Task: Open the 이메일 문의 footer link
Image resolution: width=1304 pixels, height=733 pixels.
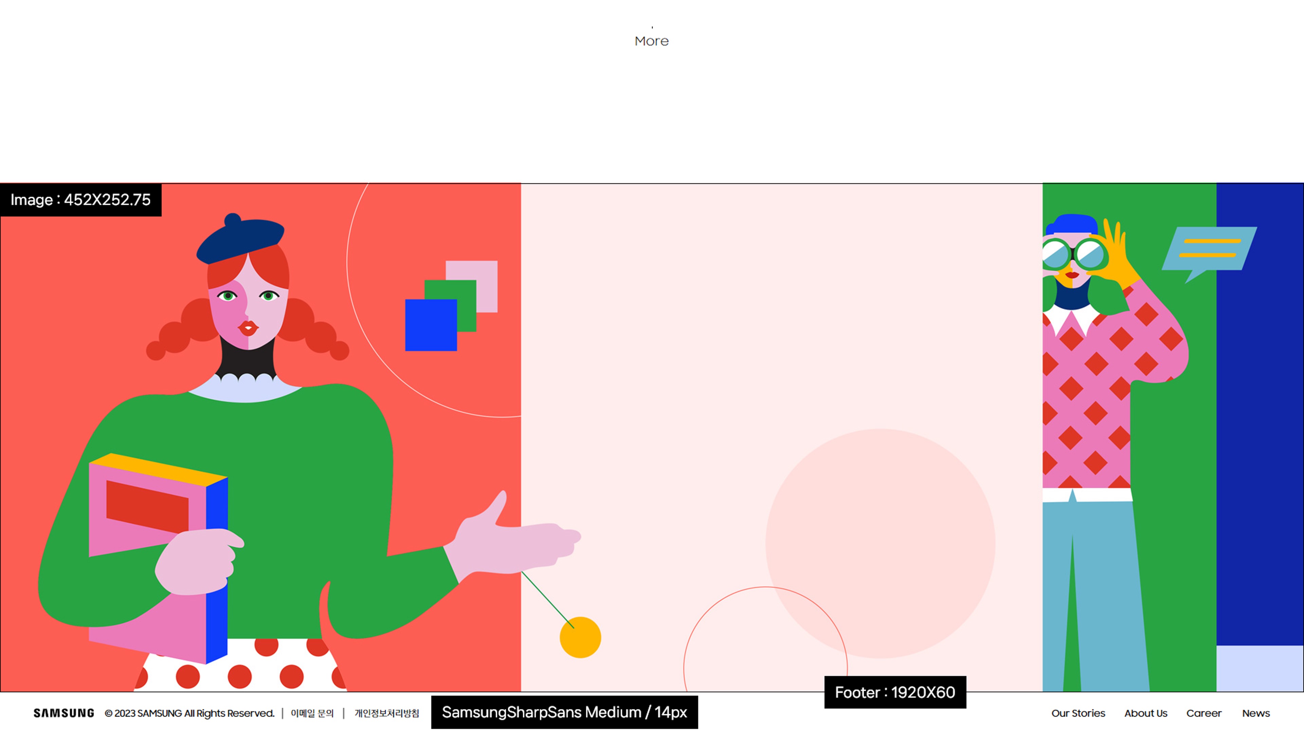Action: click(x=312, y=713)
